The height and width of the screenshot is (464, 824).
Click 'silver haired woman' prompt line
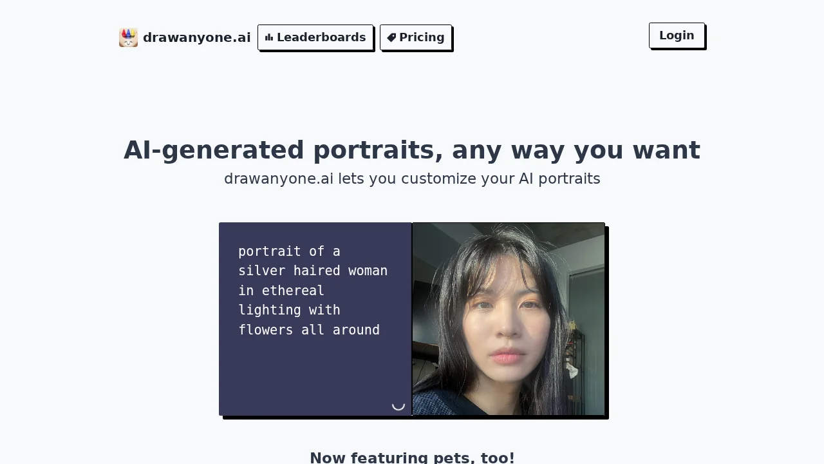point(313,271)
